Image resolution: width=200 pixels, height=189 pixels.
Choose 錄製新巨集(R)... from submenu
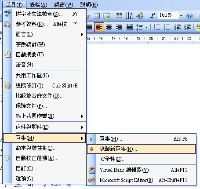[141, 149]
